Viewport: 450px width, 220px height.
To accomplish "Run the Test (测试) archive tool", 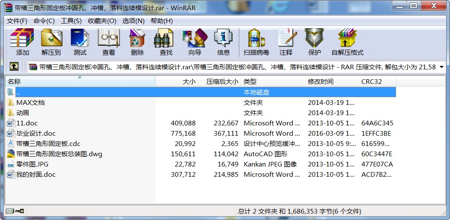I will [80, 42].
